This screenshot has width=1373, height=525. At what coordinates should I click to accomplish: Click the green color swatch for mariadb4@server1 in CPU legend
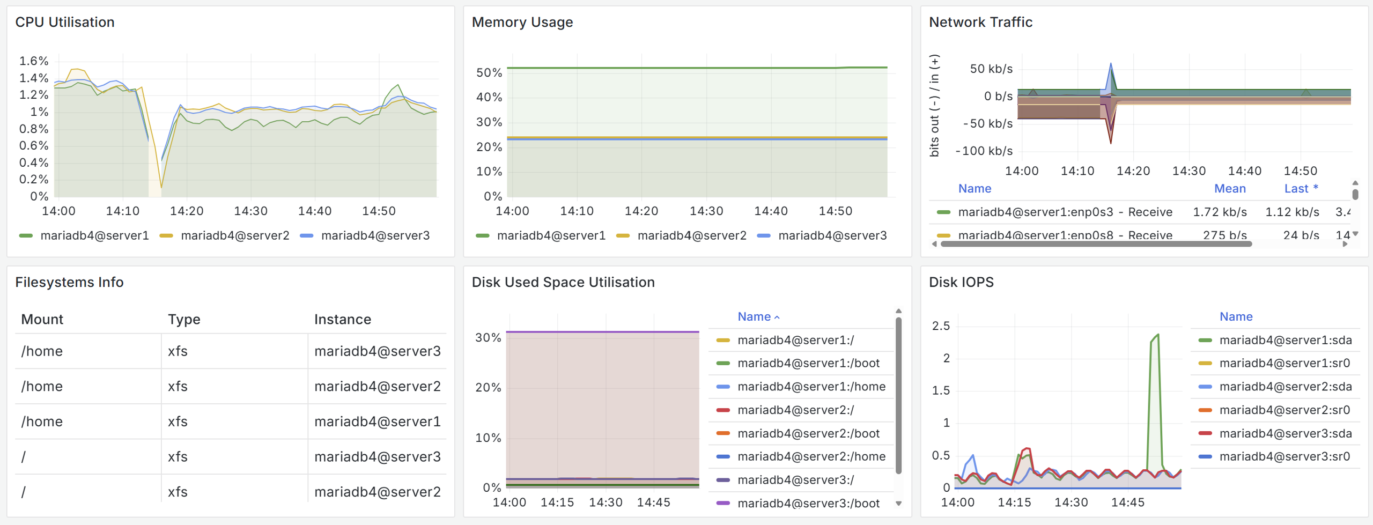[26, 236]
